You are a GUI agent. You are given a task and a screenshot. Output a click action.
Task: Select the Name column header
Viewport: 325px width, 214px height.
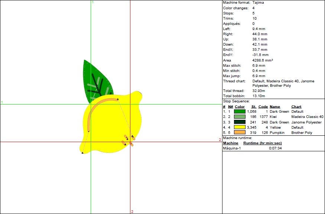pyautogui.click(x=274, y=107)
